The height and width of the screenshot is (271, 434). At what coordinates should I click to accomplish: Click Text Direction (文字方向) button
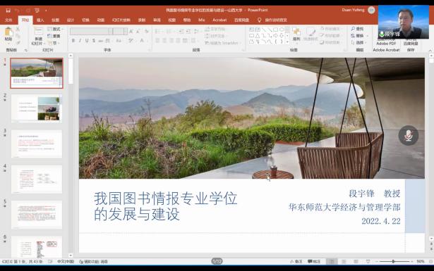point(215,29)
